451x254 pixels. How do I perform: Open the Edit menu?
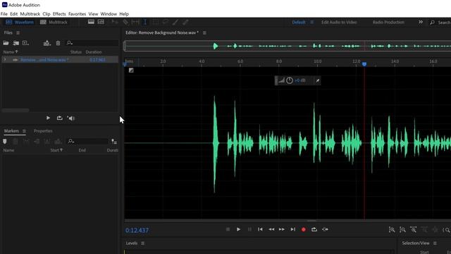(x=14, y=14)
